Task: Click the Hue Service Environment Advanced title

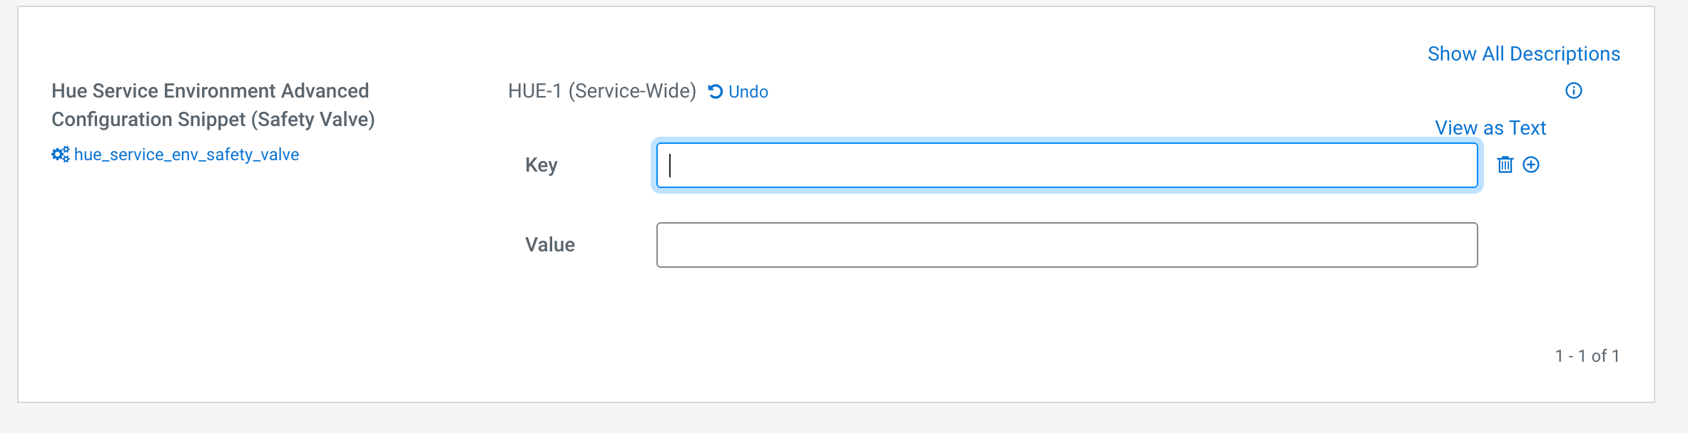Action: [x=210, y=91]
